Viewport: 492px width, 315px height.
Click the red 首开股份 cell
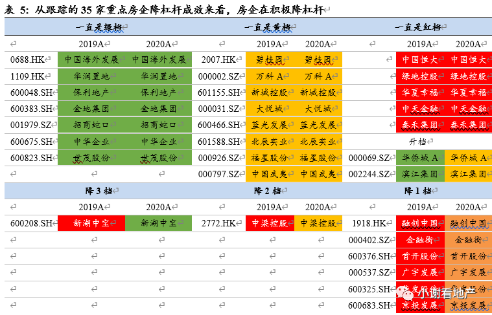(x=420, y=256)
